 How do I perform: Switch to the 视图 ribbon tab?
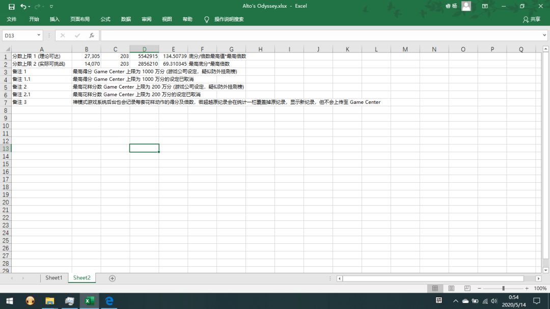[x=167, y=19]
